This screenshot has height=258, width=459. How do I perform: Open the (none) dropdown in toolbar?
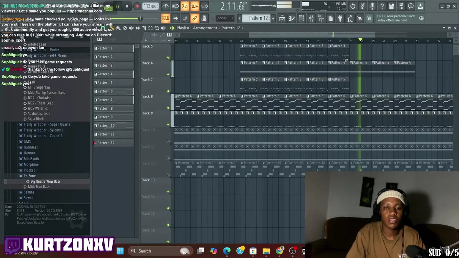tap(224, 18)
